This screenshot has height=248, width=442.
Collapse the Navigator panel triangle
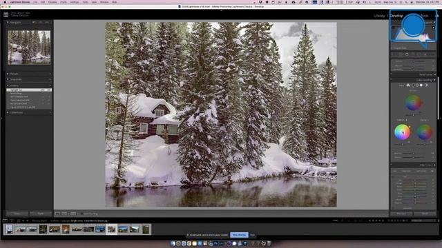pos(8,22)
